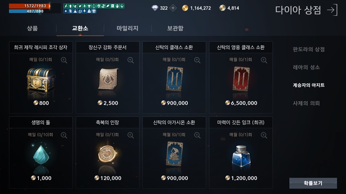The image size is (346, 194).
Task: Inspect 마력이 깃든 잉크 (희귀) via magnifier
Action: click(x=264, y=135)
